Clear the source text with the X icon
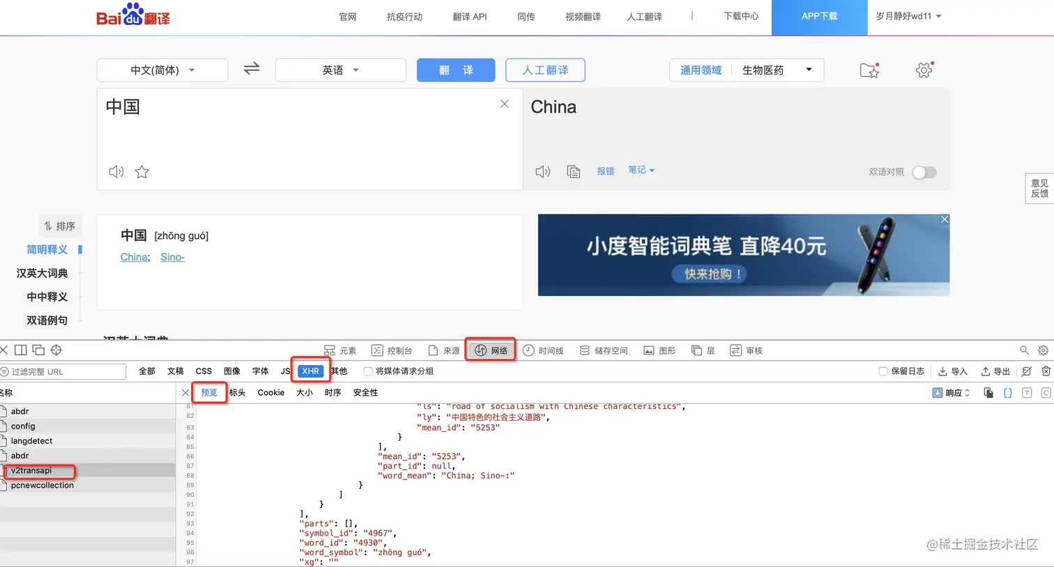1054x567 pixels. (505, 104)
